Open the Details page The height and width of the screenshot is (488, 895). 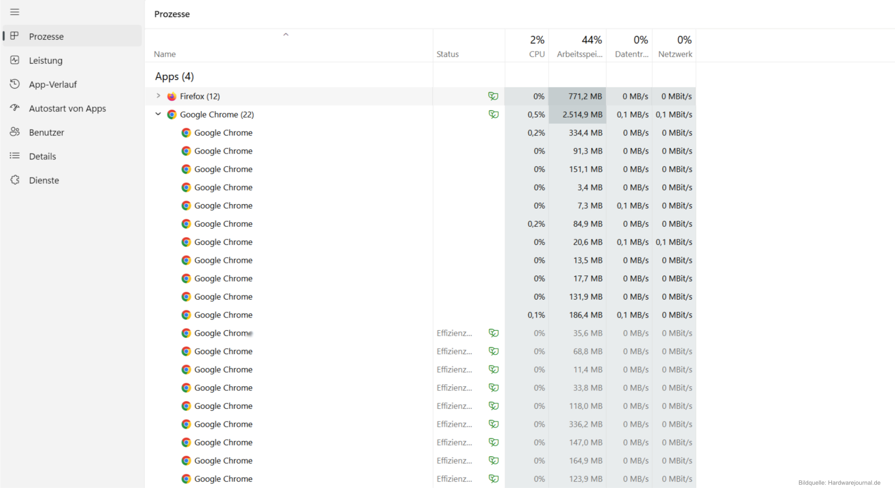click(x=72, y=156)
